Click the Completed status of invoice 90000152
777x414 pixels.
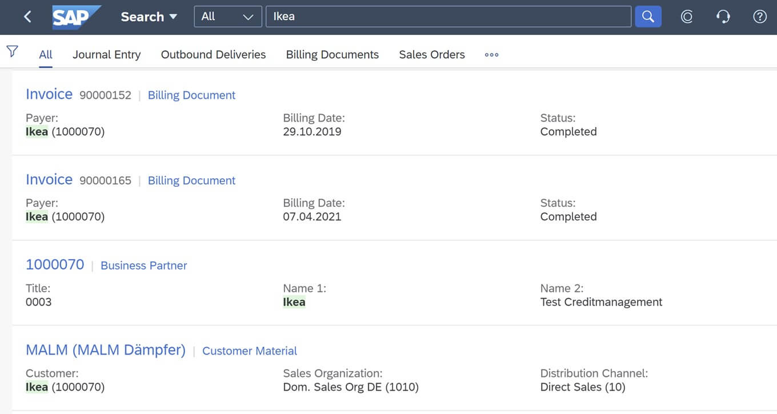(x=568, y=132)
